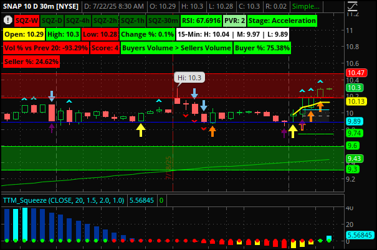
Task: Click the C: 10.3 header value
Action: tap(249, 6)
